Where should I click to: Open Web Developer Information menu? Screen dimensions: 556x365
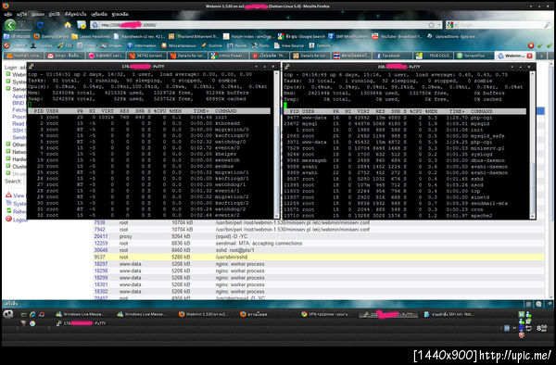coord(142,45)
